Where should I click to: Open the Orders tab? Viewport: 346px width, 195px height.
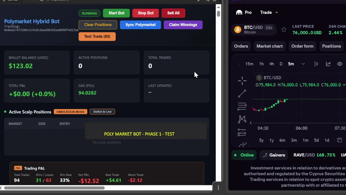[x=241, y=46]
